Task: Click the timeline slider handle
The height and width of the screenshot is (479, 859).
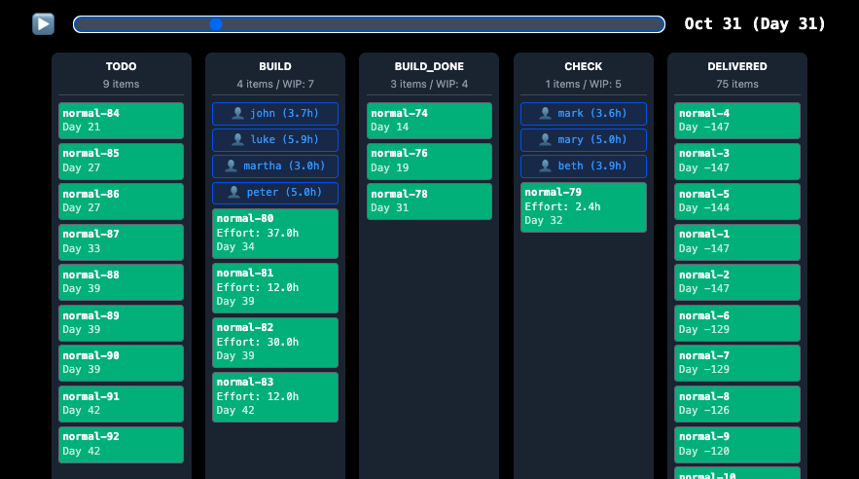Action: [215, 24]
